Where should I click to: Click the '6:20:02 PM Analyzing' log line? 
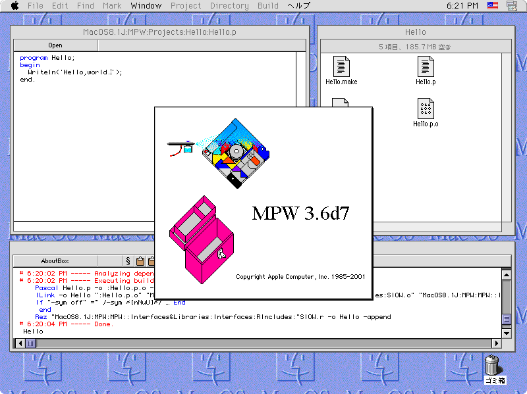[x=86, y=274]
